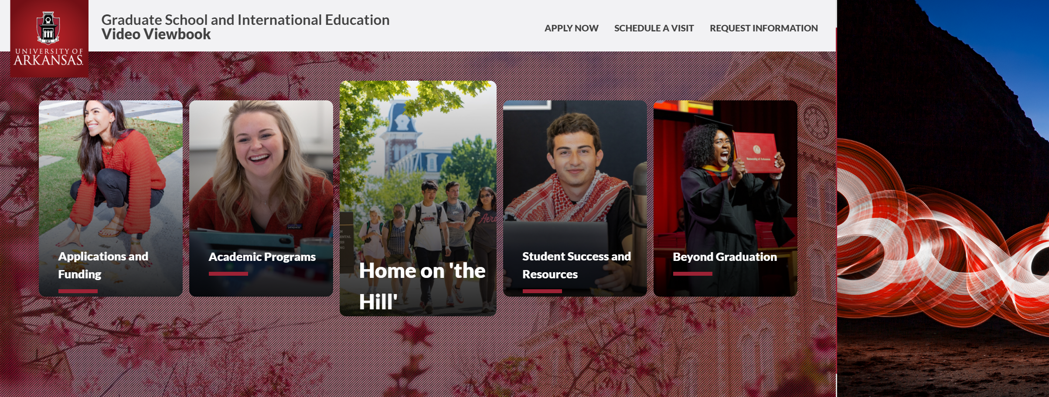The width and height of the screenshot is (1049, 397).
Task: Open the Beyond Graduation card
Action: pyautogui.click(x=725, y=198)
